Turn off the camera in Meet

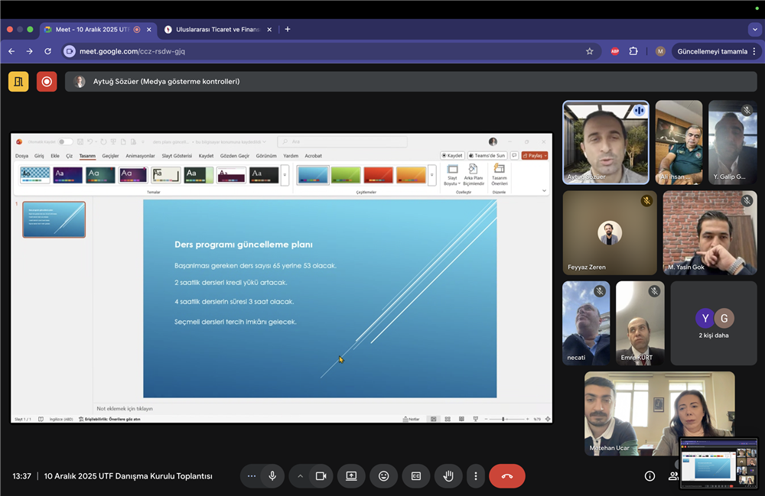click(x=321, y=476)
